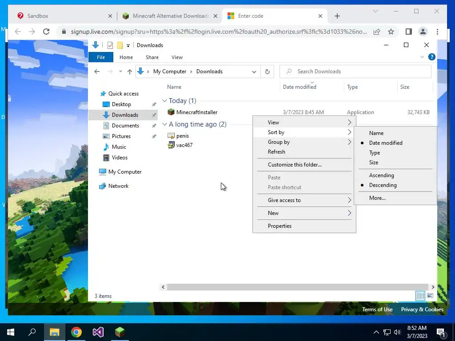Open the MinecraftInstaller application file

[197, 112]
